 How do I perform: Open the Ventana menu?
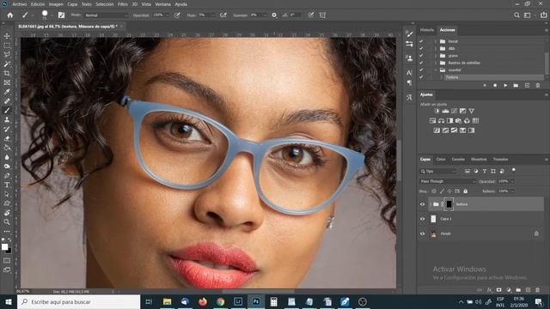(x=162, y=4)
